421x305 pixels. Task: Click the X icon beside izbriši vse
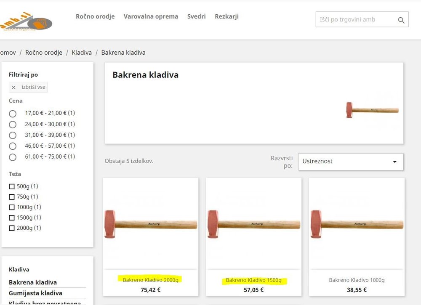[13, 87]
